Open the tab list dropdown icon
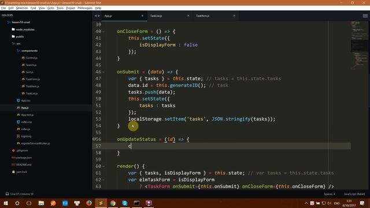 pos(365,16)
